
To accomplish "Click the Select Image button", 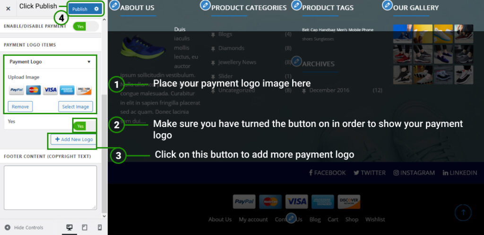I will pyautogui.click(x=76, y=107).
